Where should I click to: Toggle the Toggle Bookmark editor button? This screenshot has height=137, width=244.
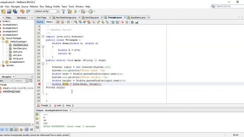point(107,22)
